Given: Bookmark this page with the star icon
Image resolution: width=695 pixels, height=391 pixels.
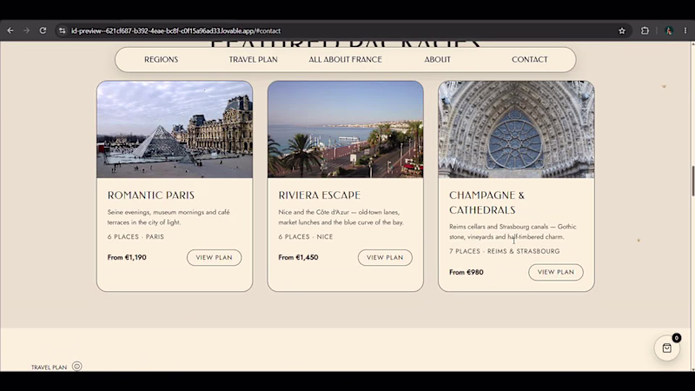Looking at the screenshot, I should [622, 30].
